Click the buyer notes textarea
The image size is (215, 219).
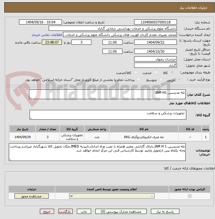pyautogui.click(x=97, y=152)
